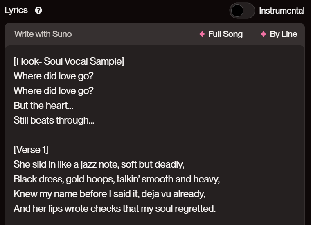Click the blank line above Verse 1
This screenshot has width=311, height=225.
pos(82,135)
